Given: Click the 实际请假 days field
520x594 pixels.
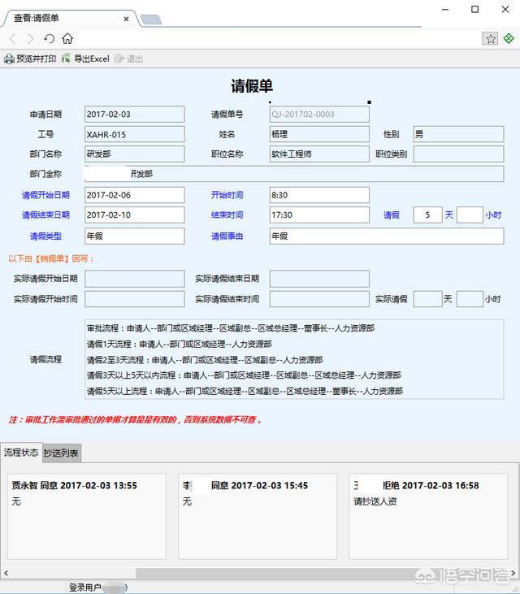Looking at the screenshot, I should pyautogui.click(x=427, y=299).
